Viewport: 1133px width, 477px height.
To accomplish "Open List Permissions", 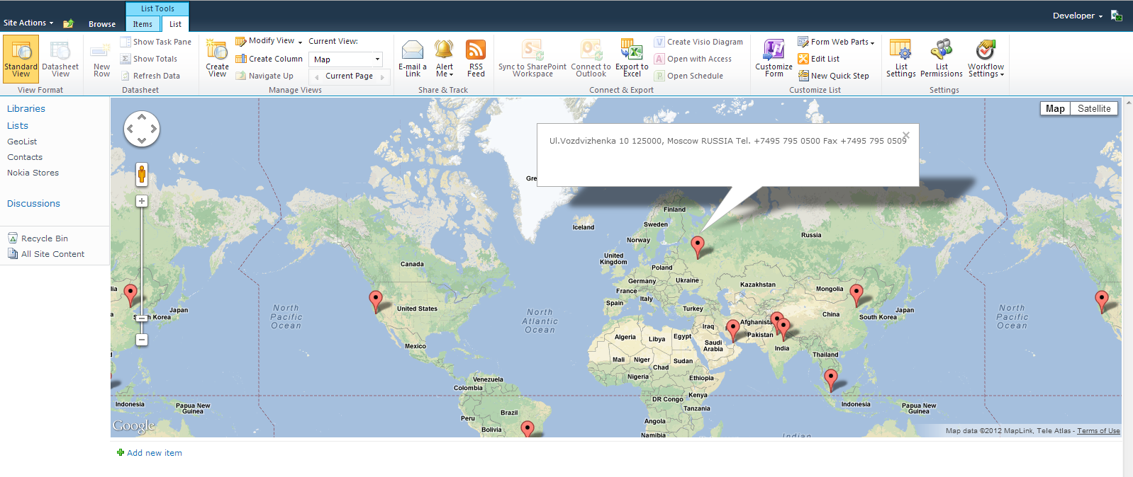I will 941,59.
